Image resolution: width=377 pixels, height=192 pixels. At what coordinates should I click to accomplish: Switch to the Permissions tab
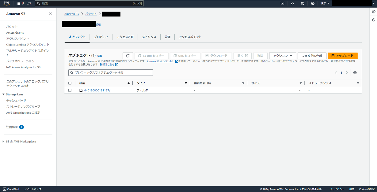(125, 37)
